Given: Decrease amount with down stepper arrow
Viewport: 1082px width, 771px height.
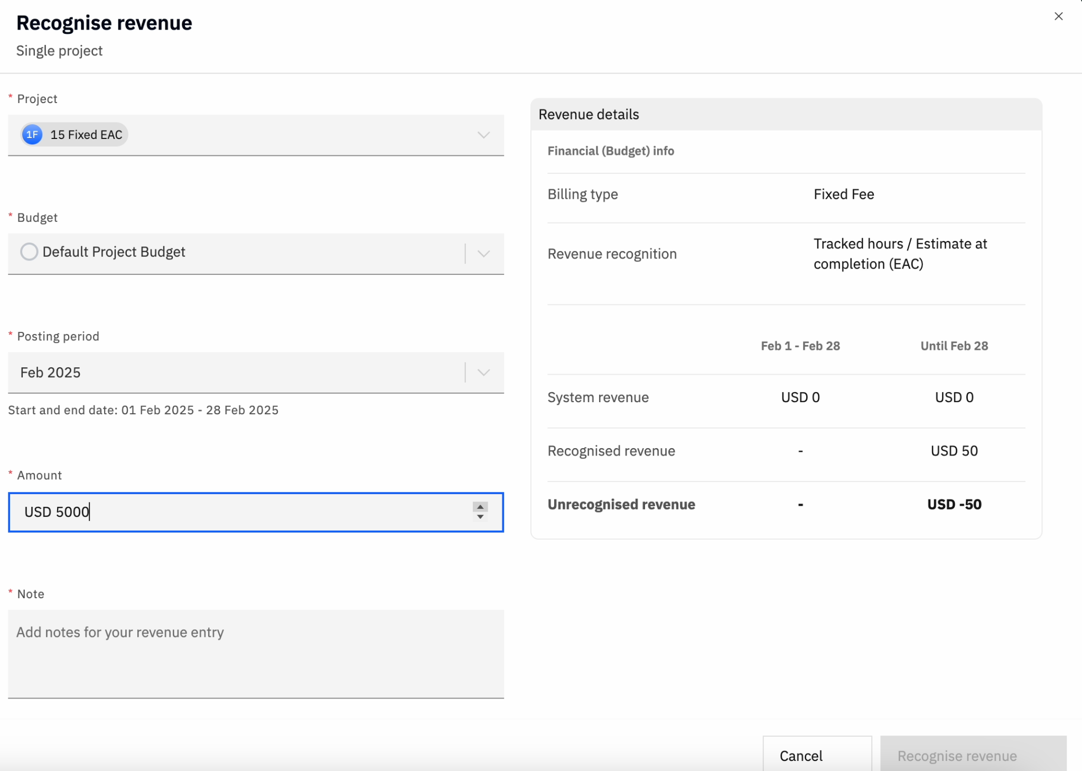Looking at the screenshot, I should tap(480, 517).
